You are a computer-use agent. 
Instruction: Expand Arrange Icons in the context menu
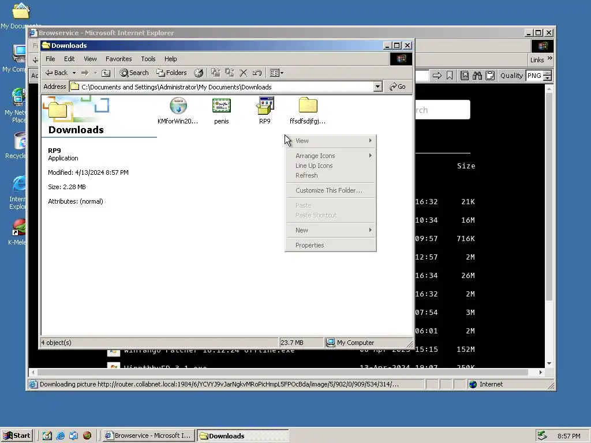[331, 156]
